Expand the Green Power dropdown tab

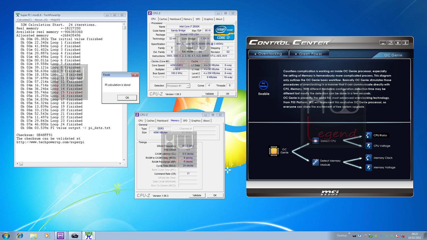point(309,54)
